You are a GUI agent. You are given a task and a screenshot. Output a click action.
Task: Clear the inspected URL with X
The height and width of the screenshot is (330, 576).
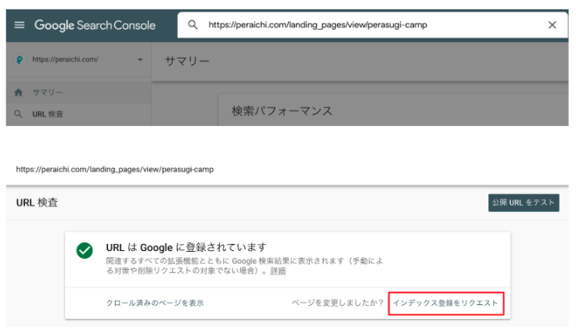click(x=552, y=25)
